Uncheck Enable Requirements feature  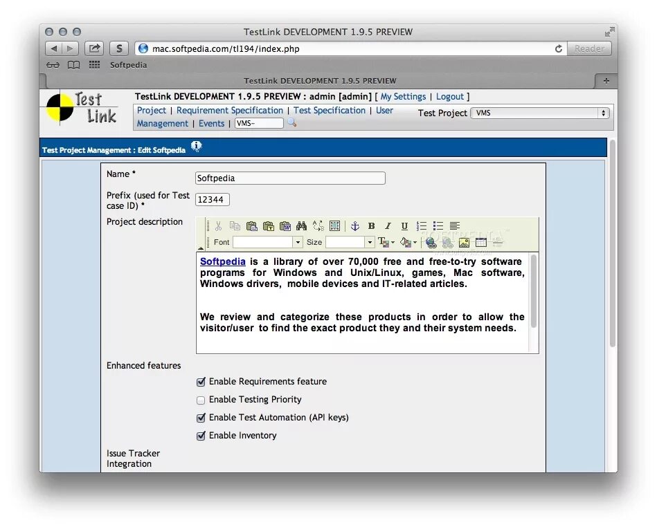click(x=201, y=382)
